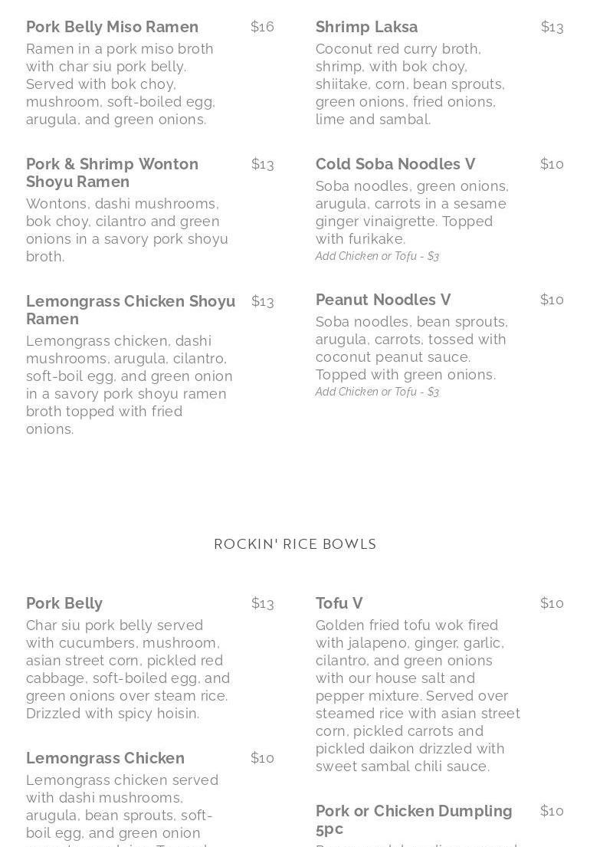The height and width of the screenshot is (847, 590).
Task: Select the Shrimp Laksa menu item title
Action: tap(366, 28)
